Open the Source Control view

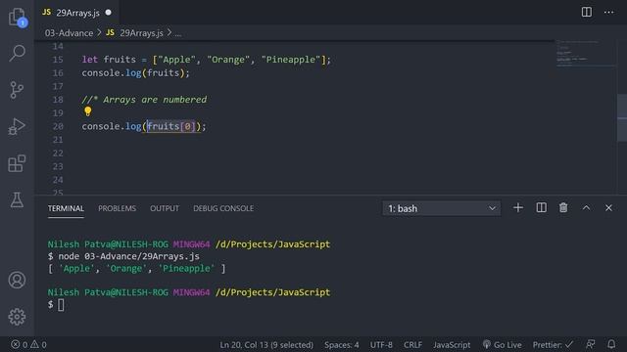(x=18, y=90)
